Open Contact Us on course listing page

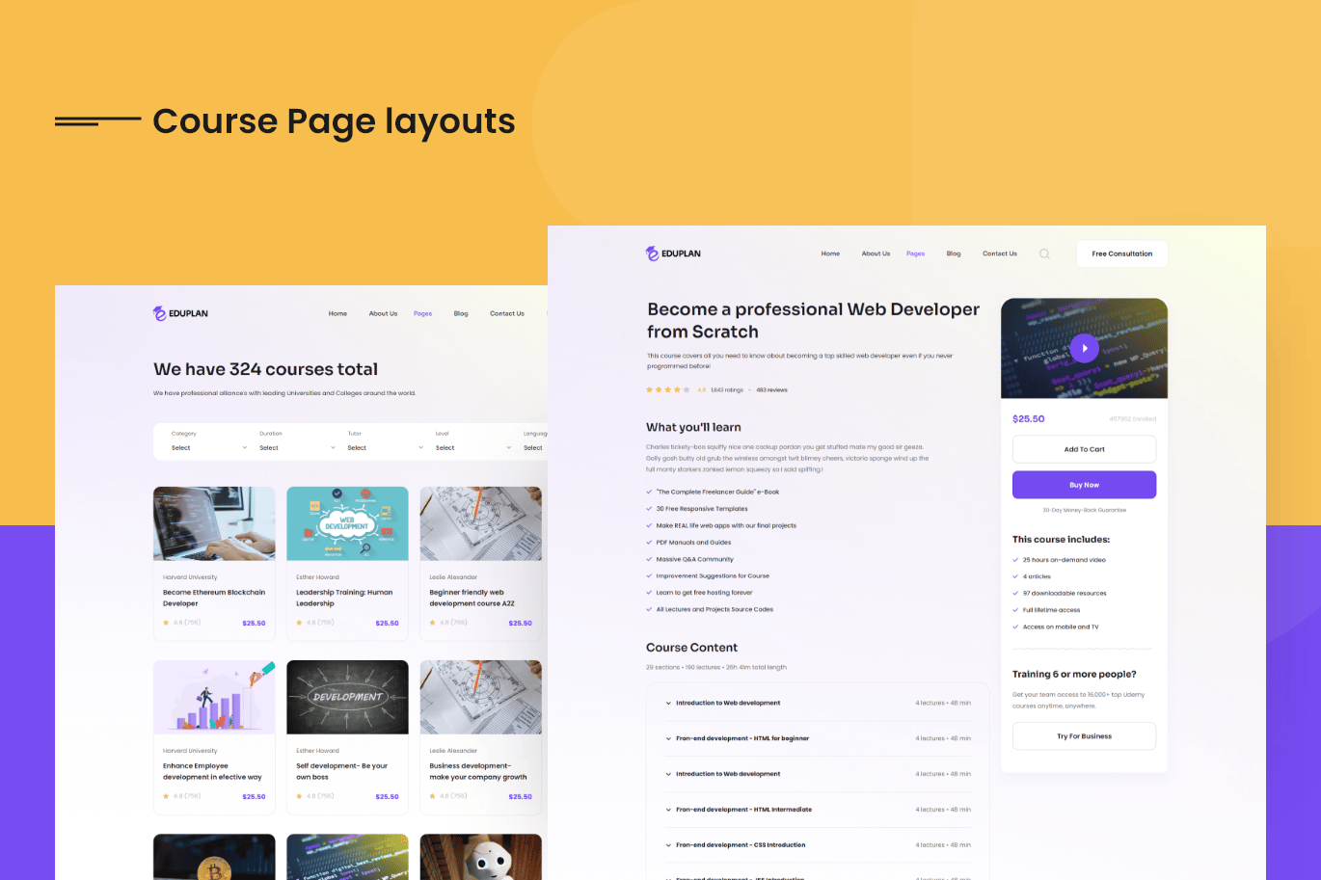click(x=507, y=313)
